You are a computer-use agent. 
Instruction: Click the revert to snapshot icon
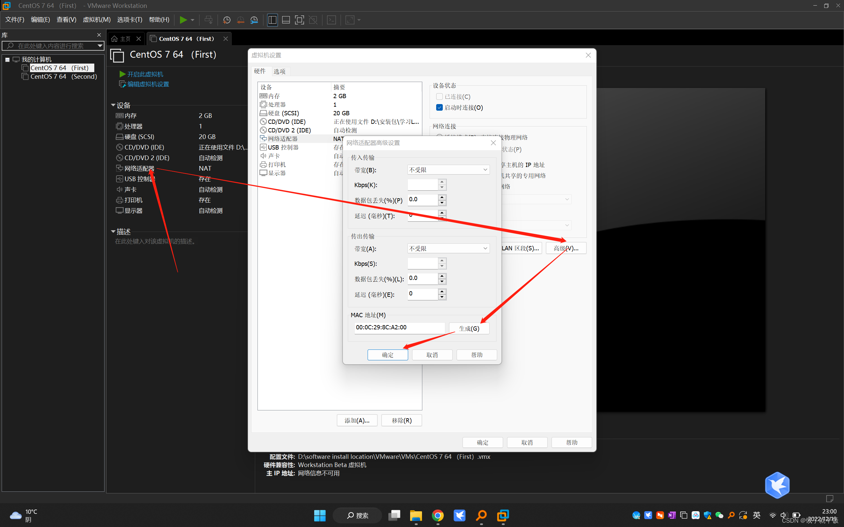point(240,20)
